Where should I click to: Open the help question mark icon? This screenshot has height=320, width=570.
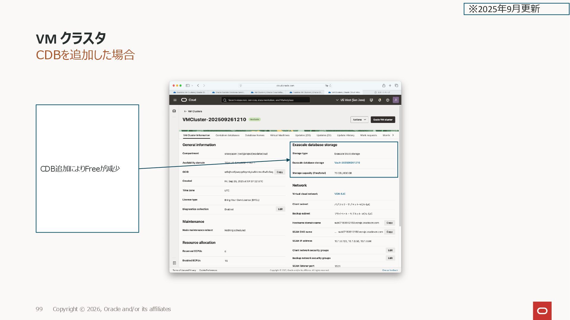tap(387, 100)
